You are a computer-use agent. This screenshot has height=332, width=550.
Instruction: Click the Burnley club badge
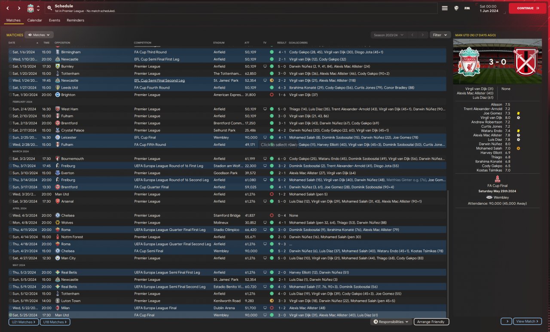click(x=58, y=66)
